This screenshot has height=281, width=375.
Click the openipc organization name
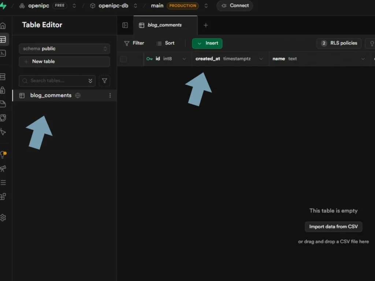tap(38, 6)
